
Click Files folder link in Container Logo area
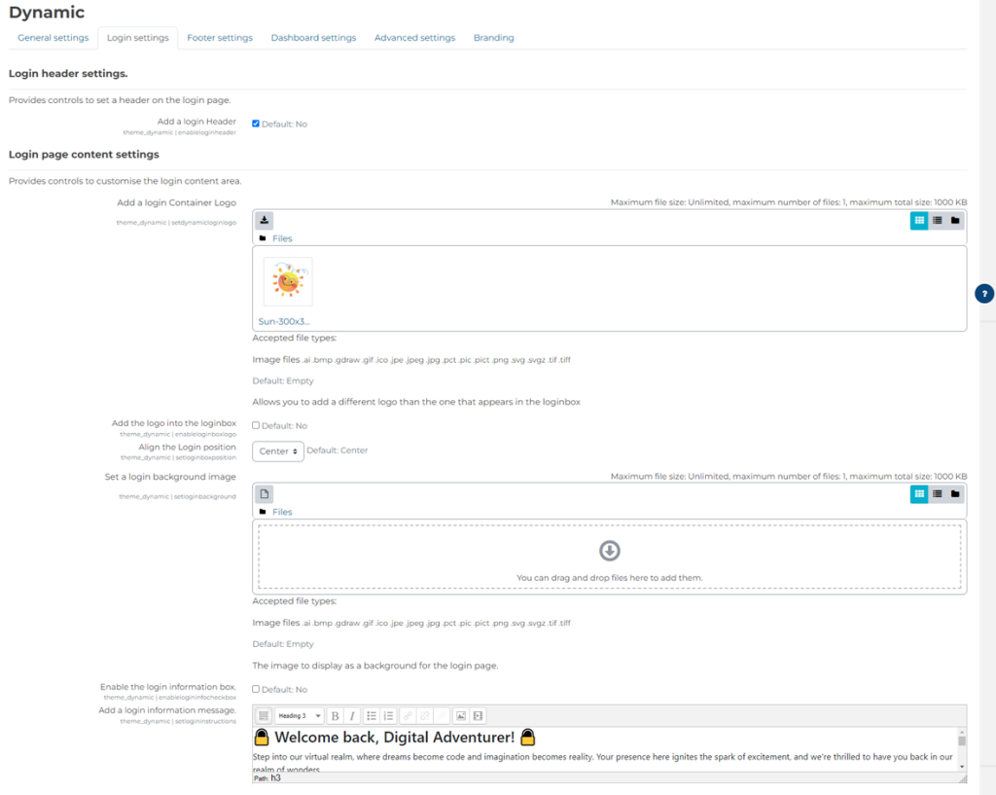(282, 238)
